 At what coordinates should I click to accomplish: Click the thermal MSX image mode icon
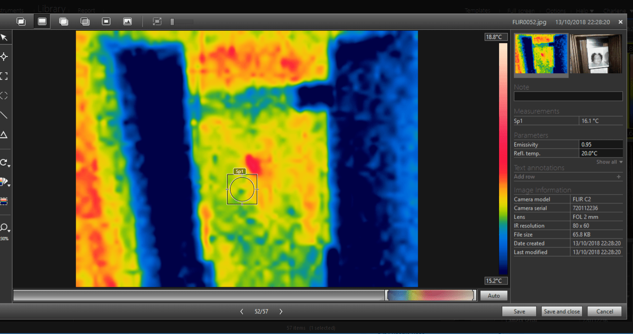(x=21, y=21)
